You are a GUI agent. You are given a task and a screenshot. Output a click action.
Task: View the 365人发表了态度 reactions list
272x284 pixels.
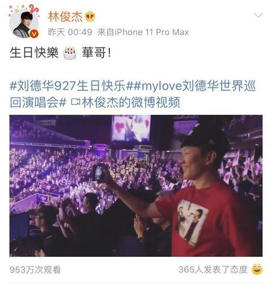pos(213,269)
